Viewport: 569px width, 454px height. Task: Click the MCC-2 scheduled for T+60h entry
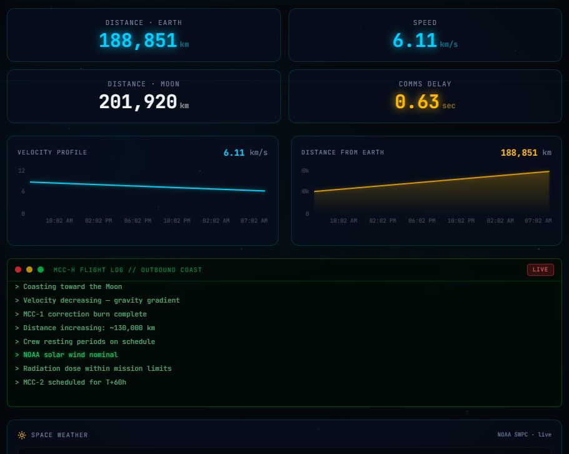coord(74,383)
